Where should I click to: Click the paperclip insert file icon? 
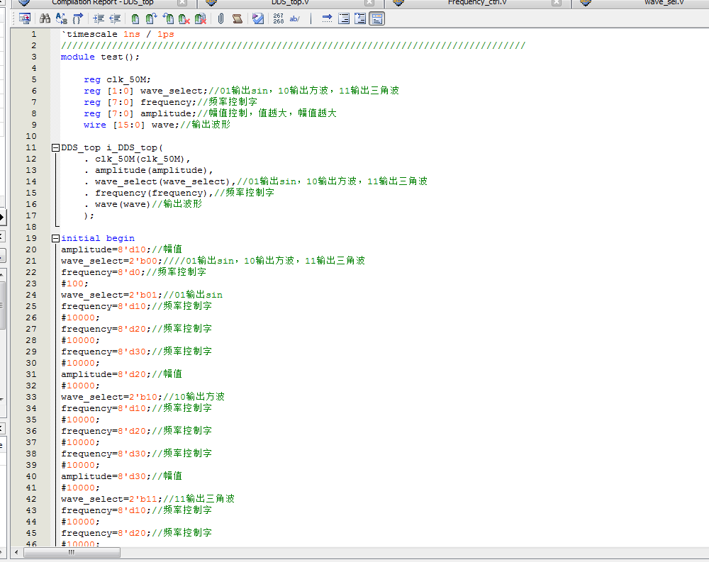(220, 18)
